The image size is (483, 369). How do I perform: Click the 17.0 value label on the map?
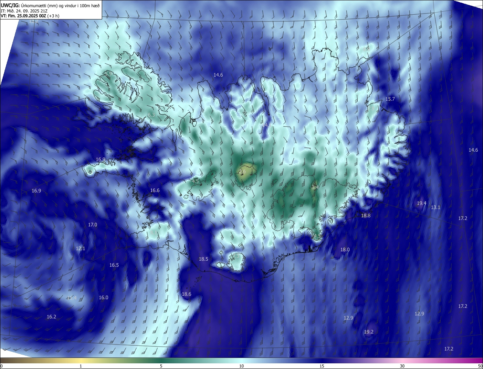coord(92,225)
